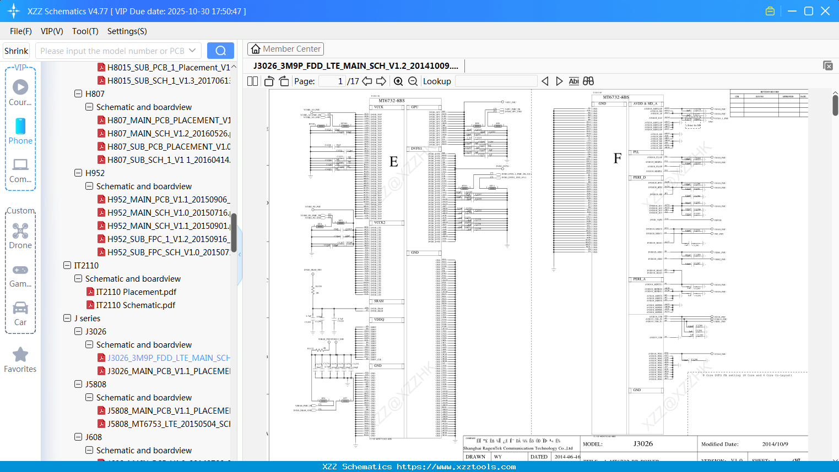Zoom in on the schematic page

coord(398,81)
